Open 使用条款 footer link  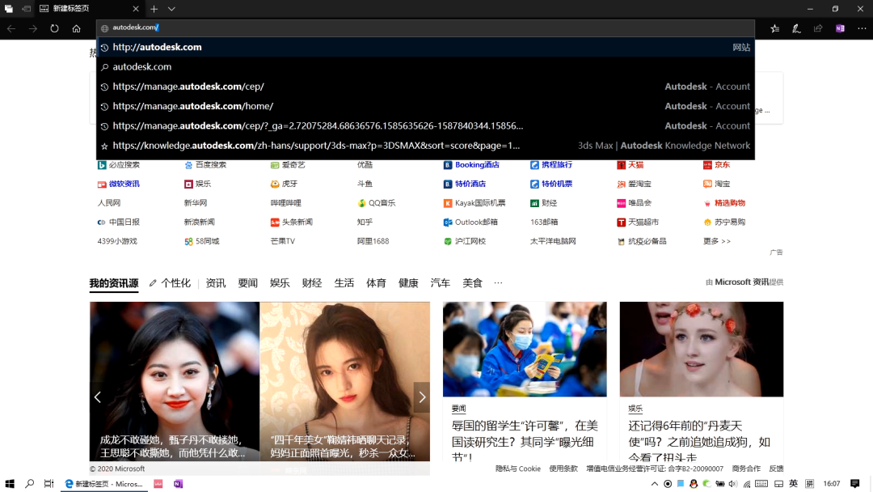coord(563,469)
